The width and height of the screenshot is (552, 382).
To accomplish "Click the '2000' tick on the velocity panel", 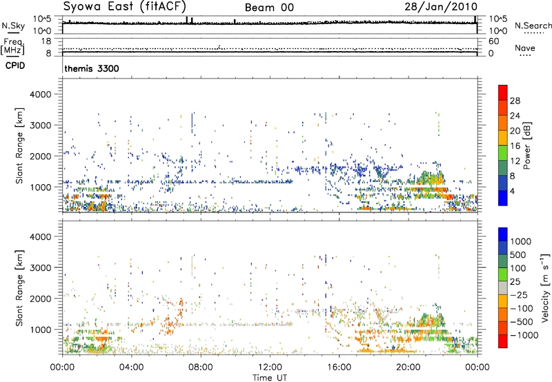I will [x=40, y=299].
